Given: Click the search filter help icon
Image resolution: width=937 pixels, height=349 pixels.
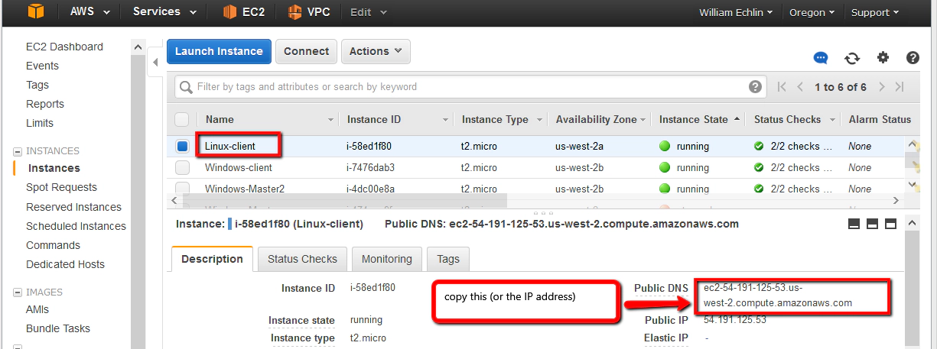Looking at the screenshot, I should coord(756,87).
